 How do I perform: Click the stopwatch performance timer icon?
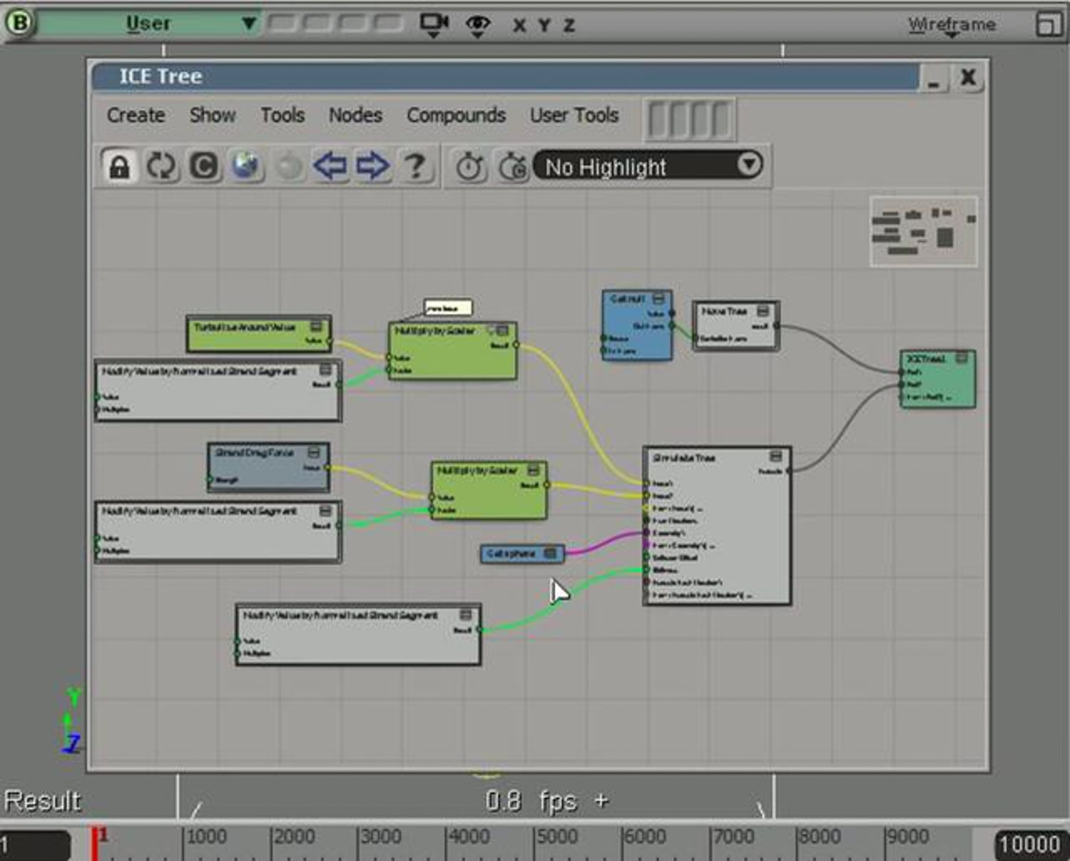(x=469, y=167)
